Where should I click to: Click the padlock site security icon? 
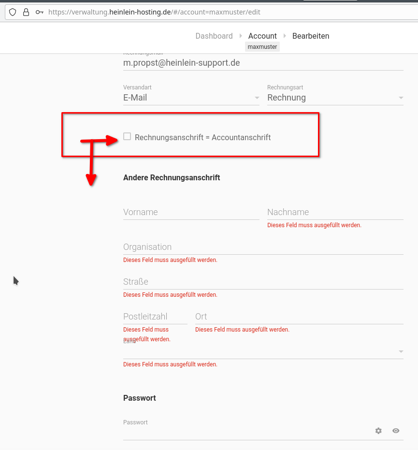[26, 12]
